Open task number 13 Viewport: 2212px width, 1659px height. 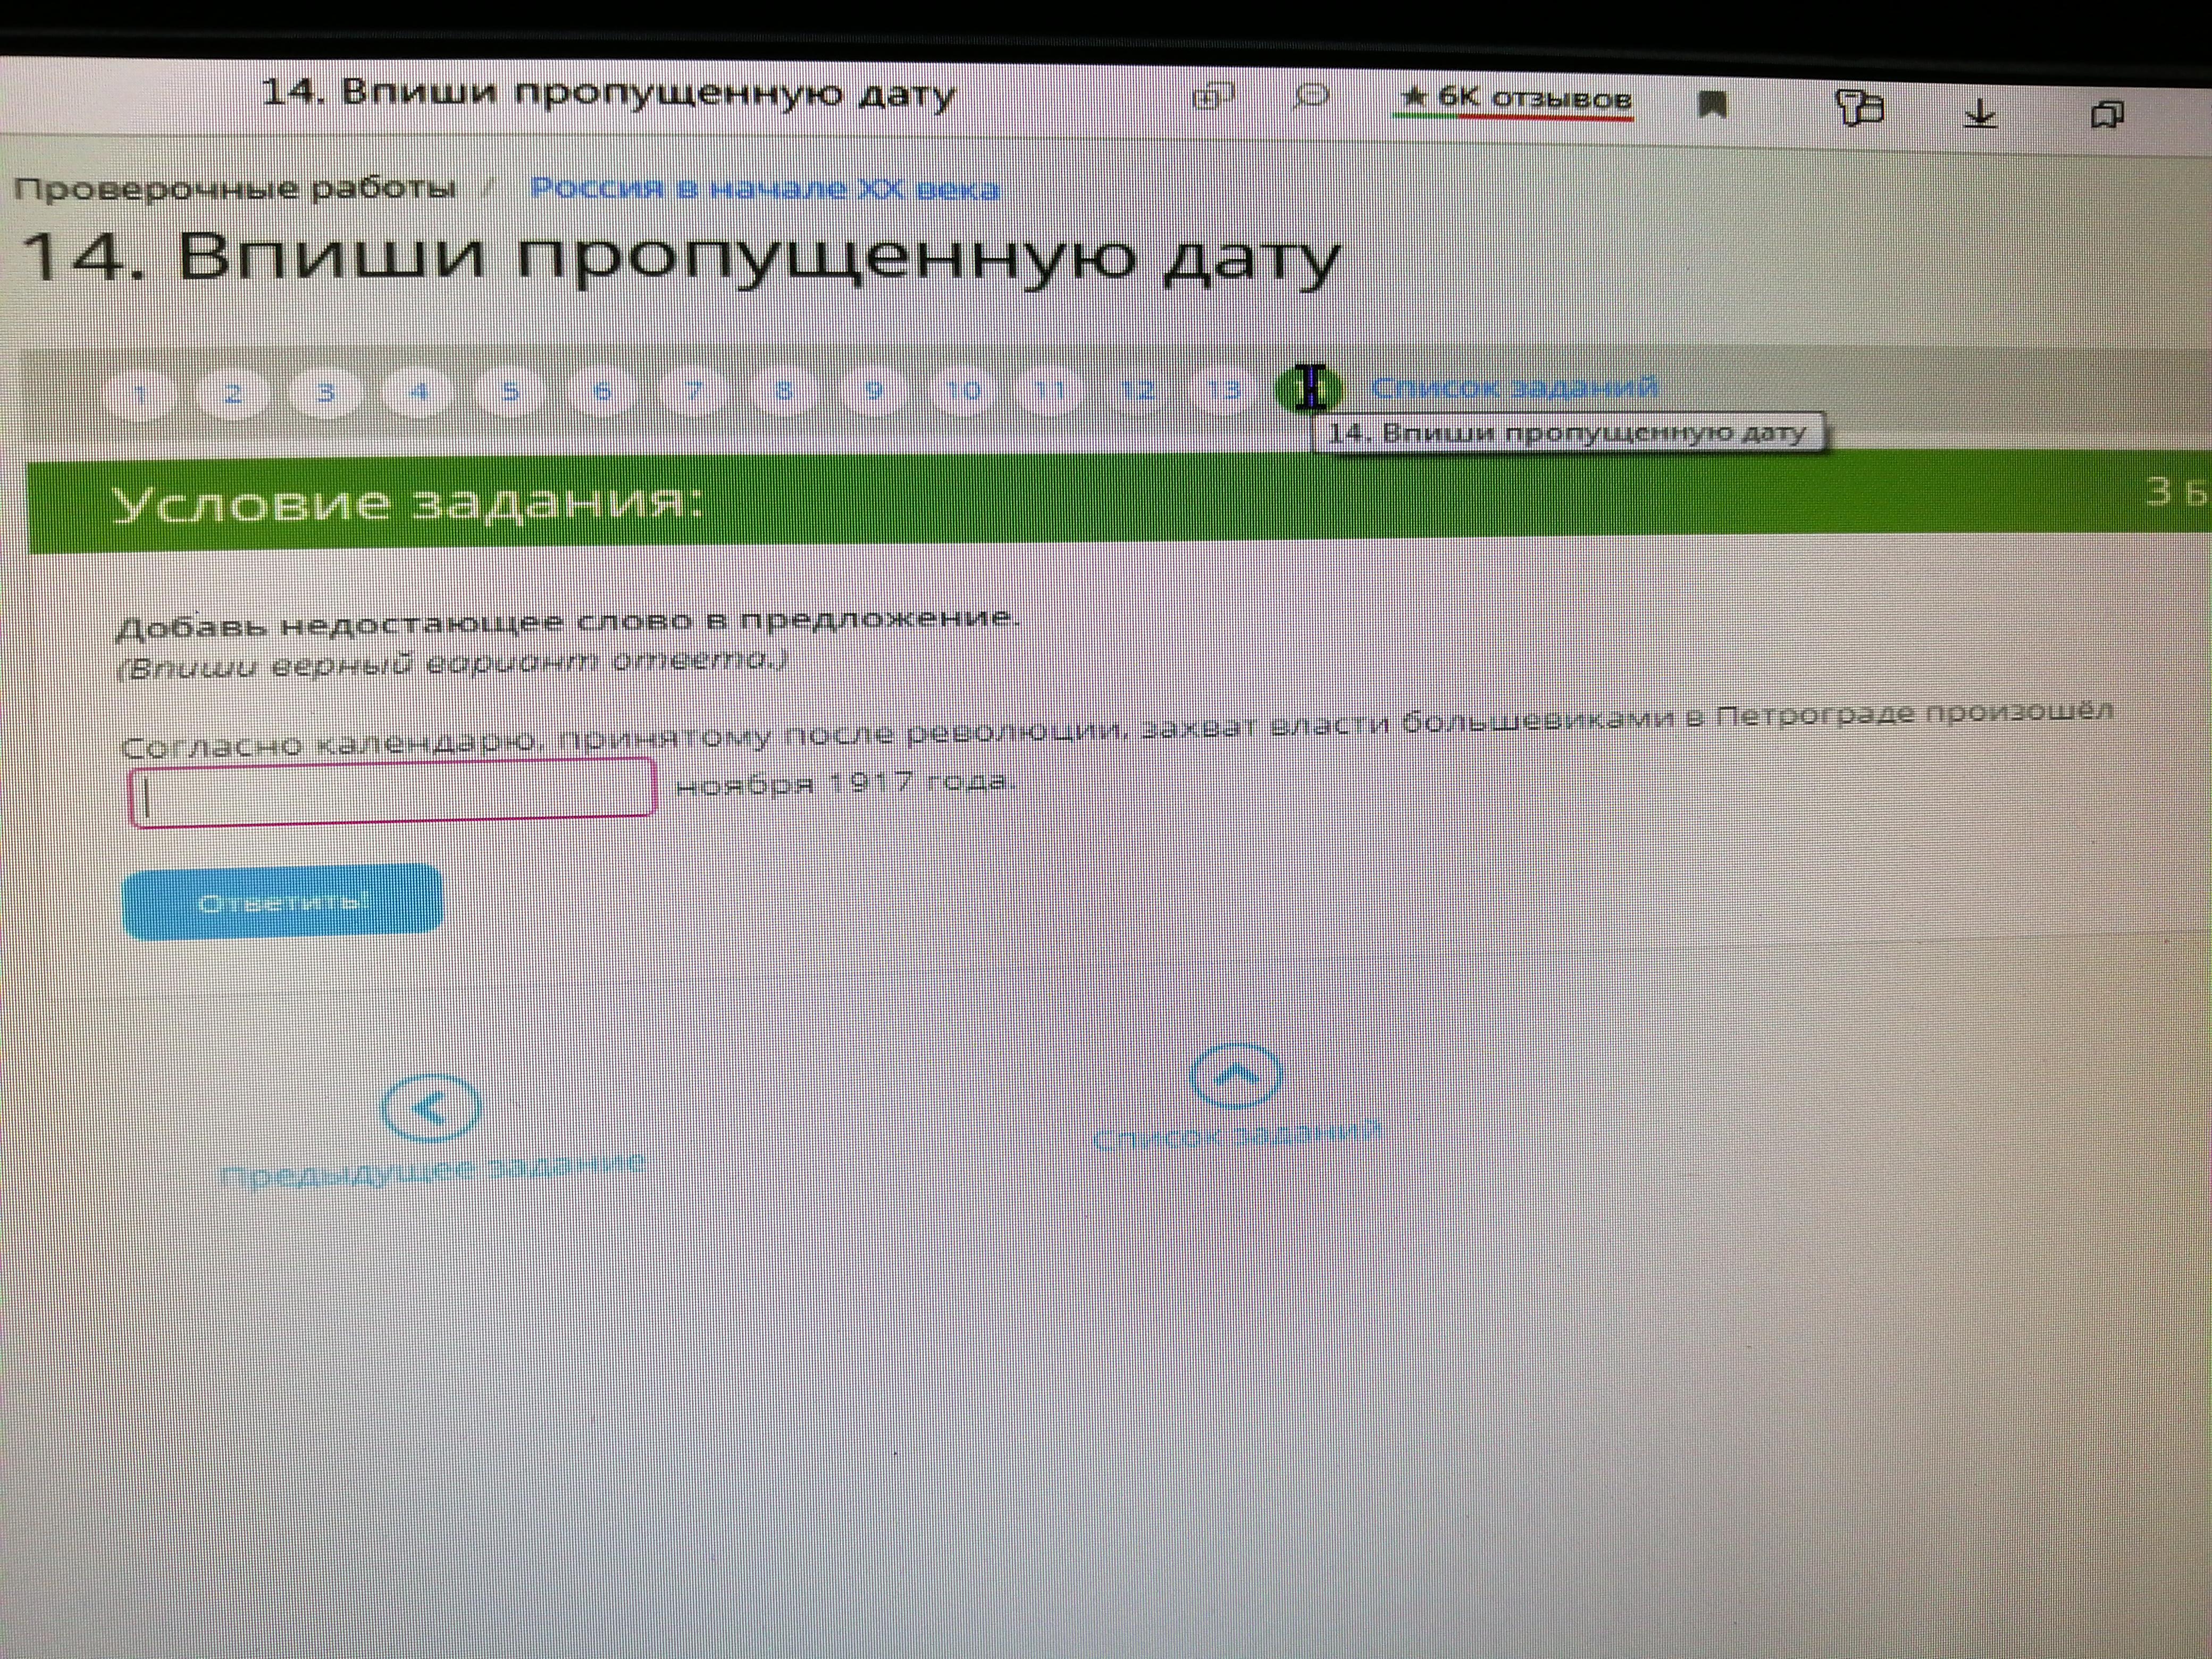[x=1224, y=389]
